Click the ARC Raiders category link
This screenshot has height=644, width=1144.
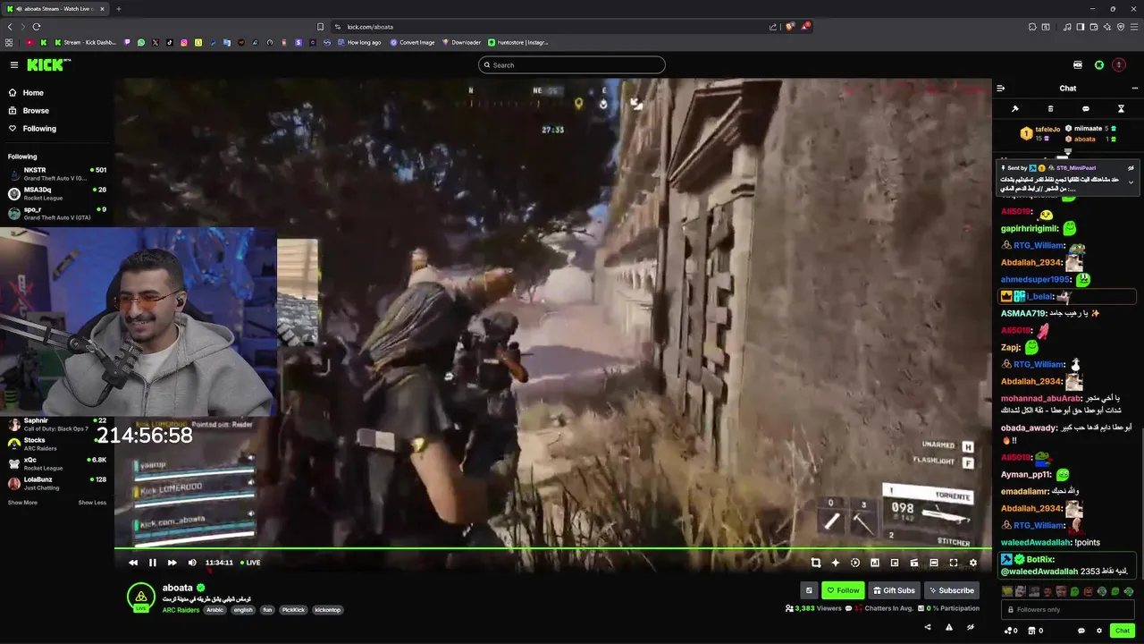click(x=181, y=610)
